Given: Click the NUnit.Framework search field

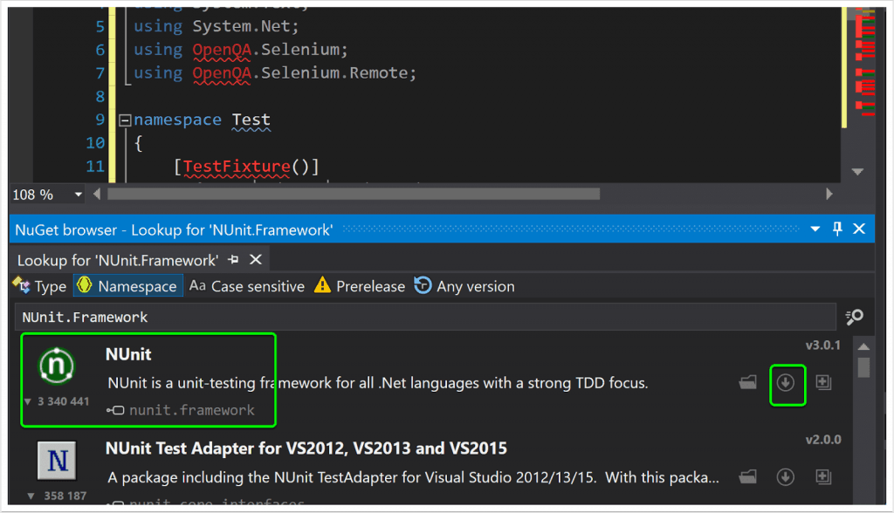Looking at the screenshot, I should pos(425,317).
